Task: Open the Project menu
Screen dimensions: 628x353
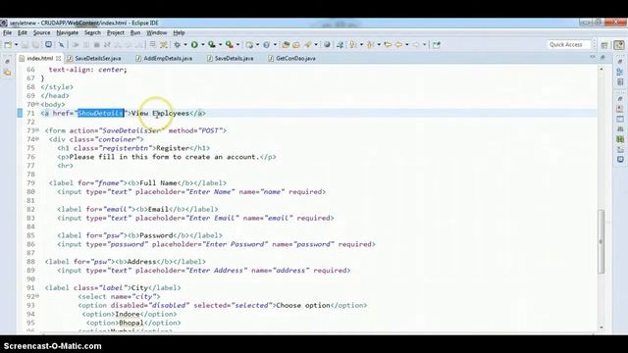Action: tap(116, 32)
